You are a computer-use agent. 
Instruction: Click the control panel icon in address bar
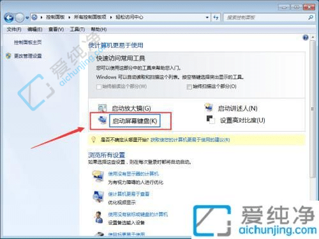tap(34, 17)
